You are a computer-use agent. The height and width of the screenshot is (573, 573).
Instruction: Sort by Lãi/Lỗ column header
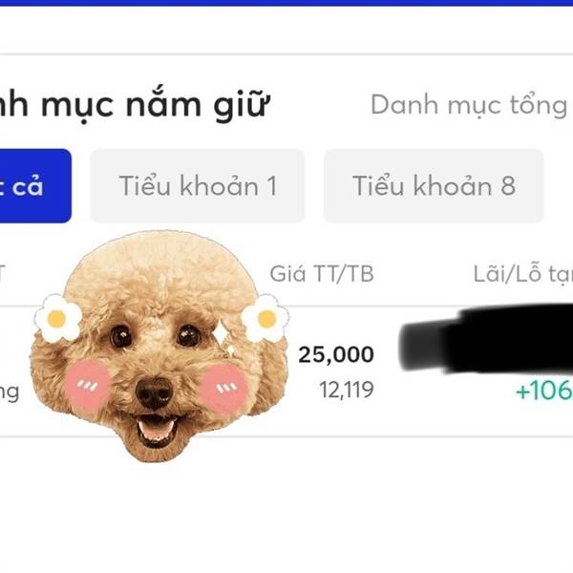point(523,274)
